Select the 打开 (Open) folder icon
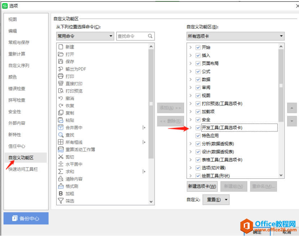The image size is (299, 236). 61,54
